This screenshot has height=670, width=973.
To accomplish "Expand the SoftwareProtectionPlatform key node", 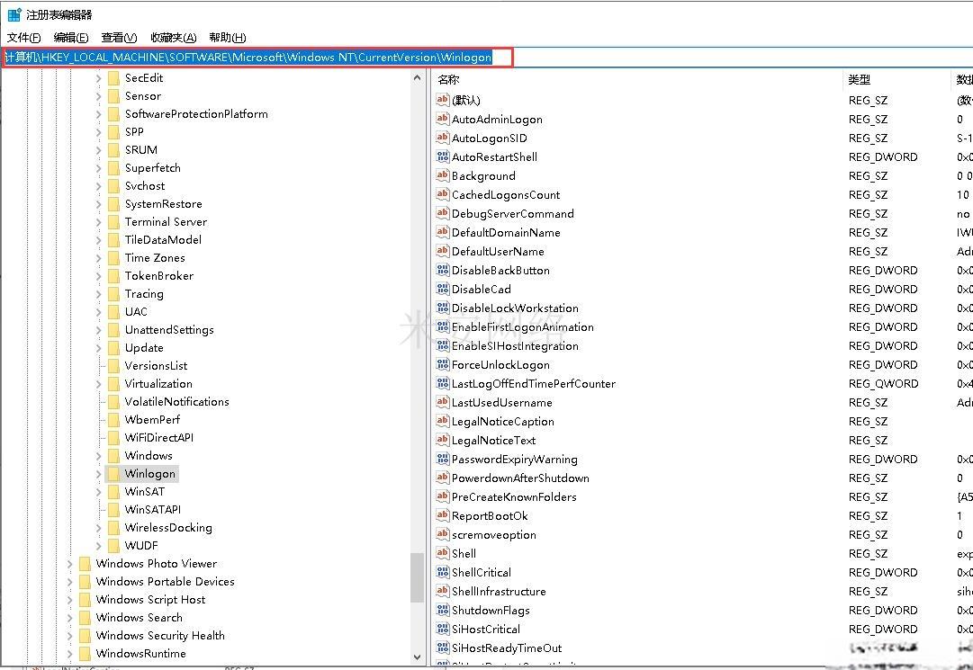I will point(99,114).
